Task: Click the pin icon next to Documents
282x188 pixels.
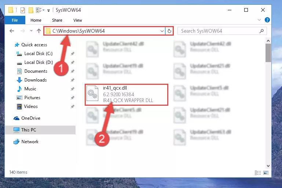Action: [73, 71]
